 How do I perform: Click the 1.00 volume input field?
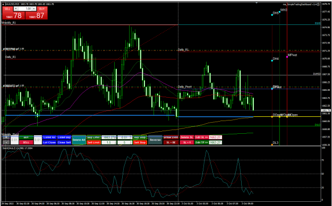(25, 8)
